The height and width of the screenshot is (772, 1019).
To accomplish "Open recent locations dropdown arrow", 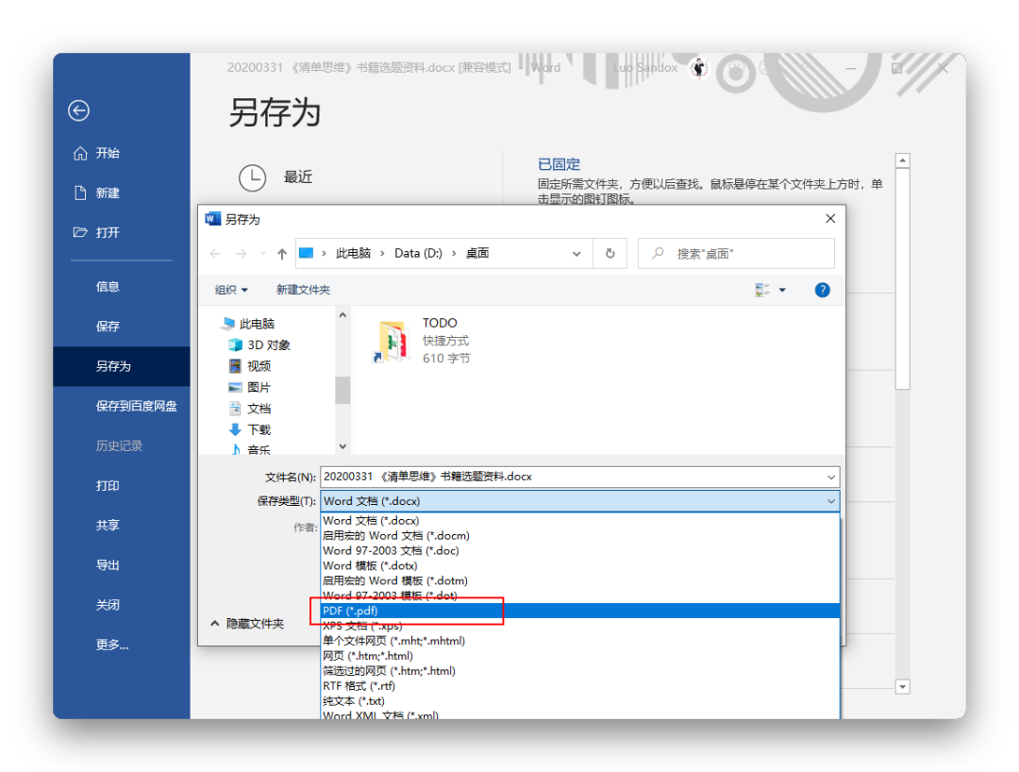I will tap(262, 254).
